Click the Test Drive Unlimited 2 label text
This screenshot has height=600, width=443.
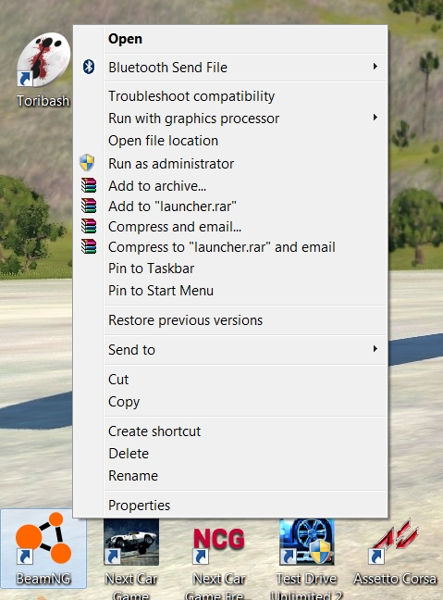(x=306, y=586)
